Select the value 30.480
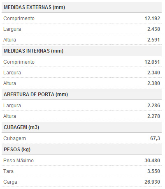The image size is (165, 189). (152, 161)
